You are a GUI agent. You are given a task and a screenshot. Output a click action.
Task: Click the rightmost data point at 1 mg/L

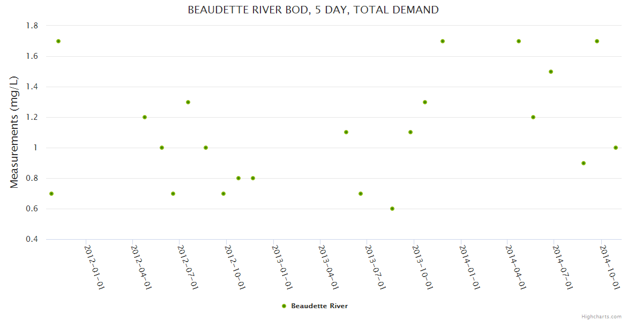616,148
